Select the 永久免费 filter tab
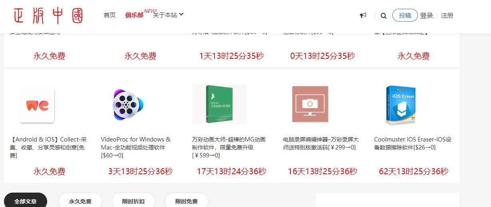 click(80, 201)
